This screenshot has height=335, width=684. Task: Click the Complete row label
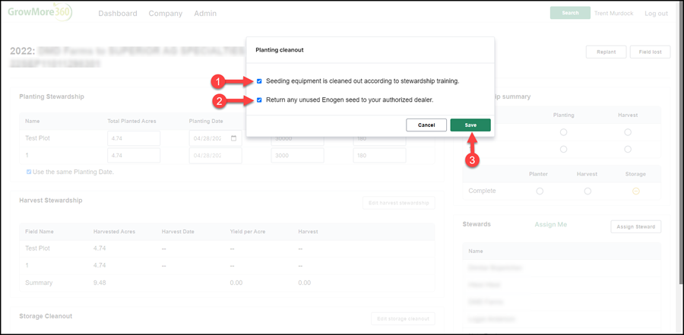tap(482, 191)
